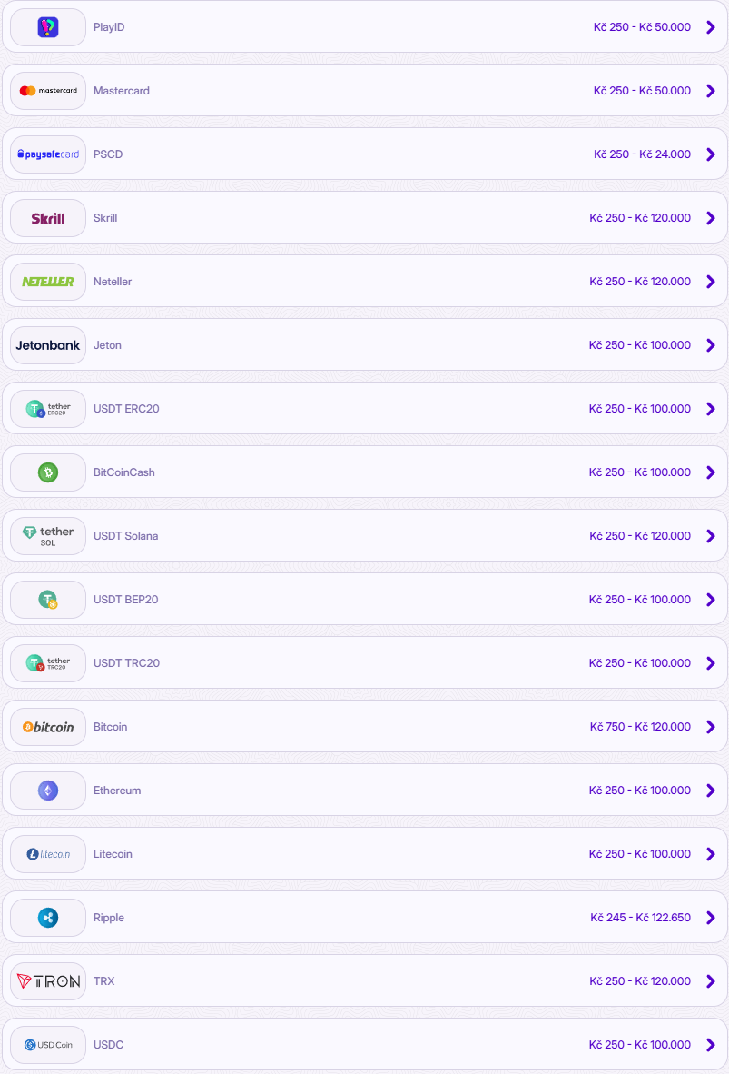Select the litecoin logo
Screen dimensions: 729x1074
click(x=48, y=854)
